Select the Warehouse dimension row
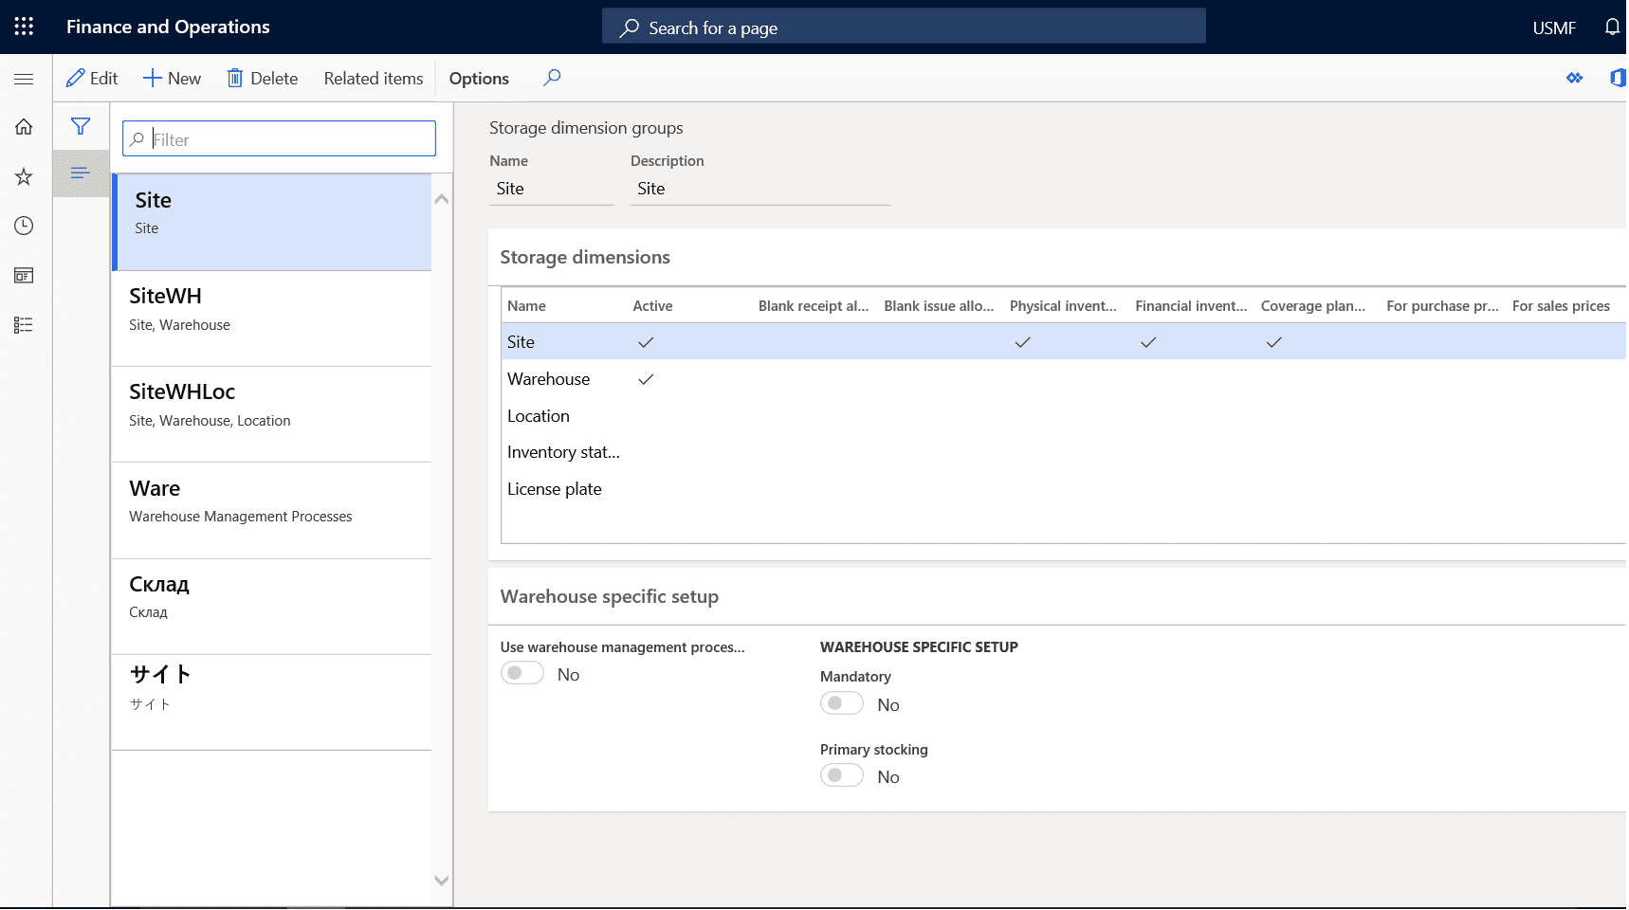The image size is (1629, 910). (x=1064, y=379)
